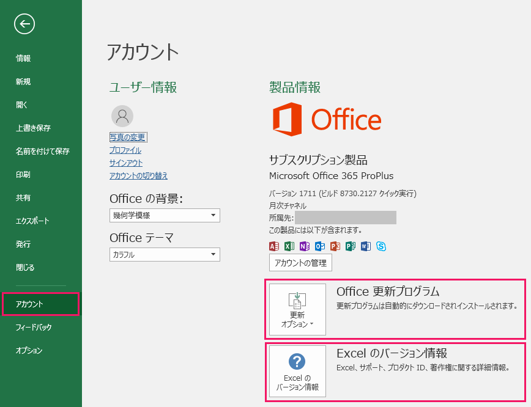
Task: Open Excel のバージョン情報 question mark button
Action: pos(297,371)
